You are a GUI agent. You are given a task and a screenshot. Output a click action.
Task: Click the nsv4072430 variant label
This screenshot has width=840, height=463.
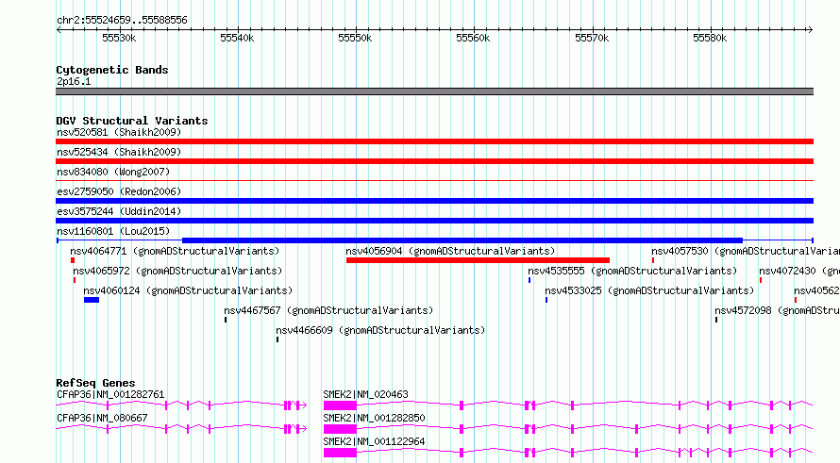click(x=798, y=271)
